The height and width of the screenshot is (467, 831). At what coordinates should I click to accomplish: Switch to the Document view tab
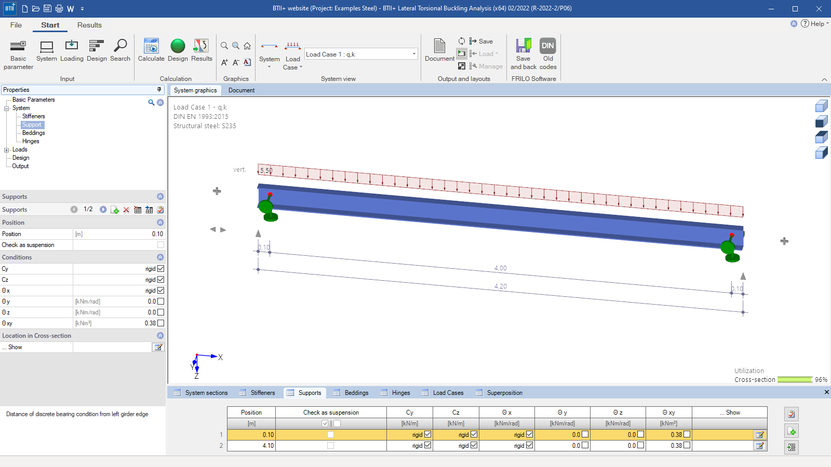point(242,90)
